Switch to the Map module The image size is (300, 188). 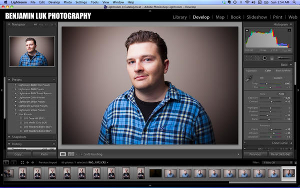[x=220, y=17]
